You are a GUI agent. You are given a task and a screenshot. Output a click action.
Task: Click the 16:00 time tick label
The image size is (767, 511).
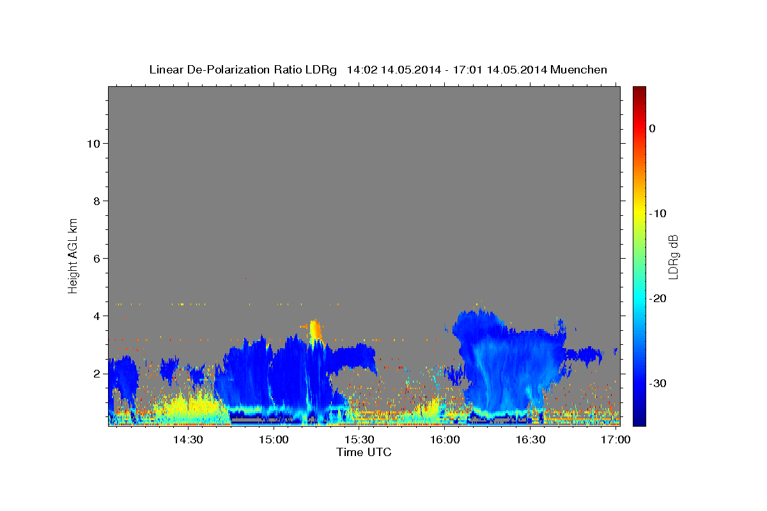click(x=445, y=439)
